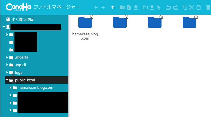
Task: Select the hamakaze-blog.com folder thumbnail
Action: [85, 23]
